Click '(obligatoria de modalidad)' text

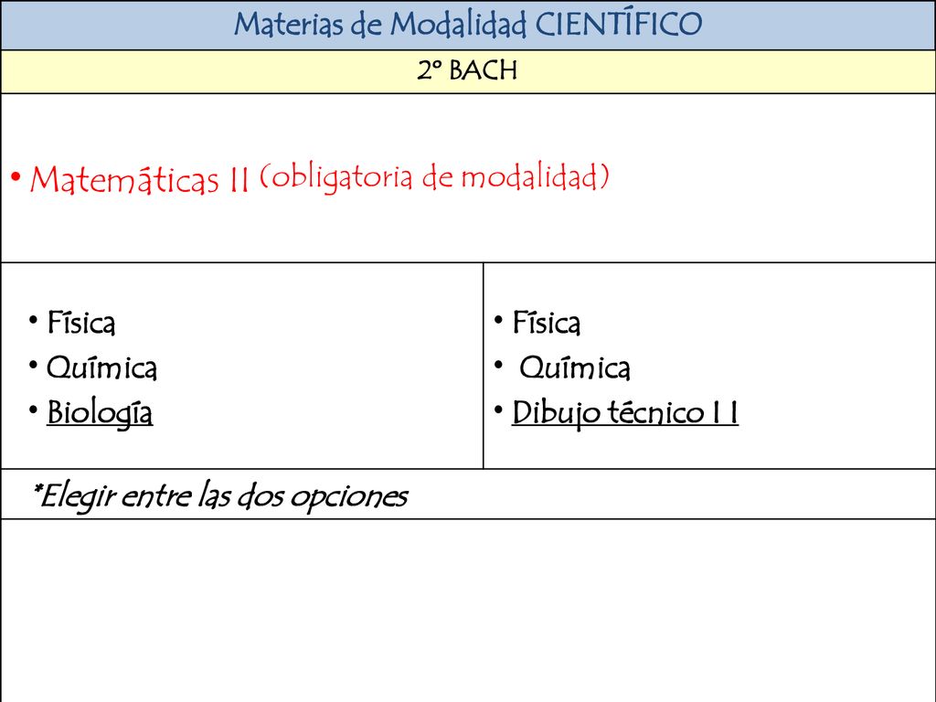click(434, 176)
